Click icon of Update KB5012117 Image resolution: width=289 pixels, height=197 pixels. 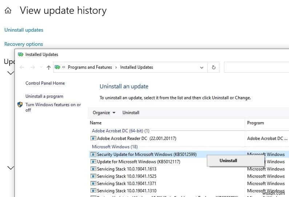click(x=93, y=162)
